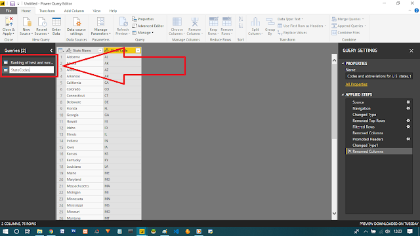
Task: Click the StateCodes query name field
Action: click(31, 70)
